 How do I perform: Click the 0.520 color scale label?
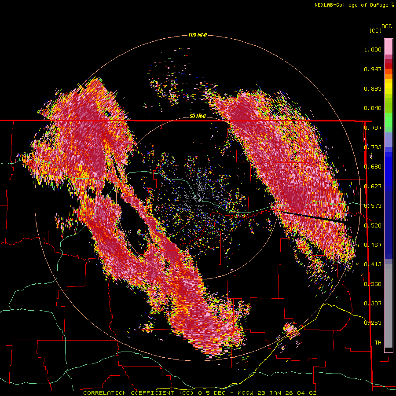point(373,226)
